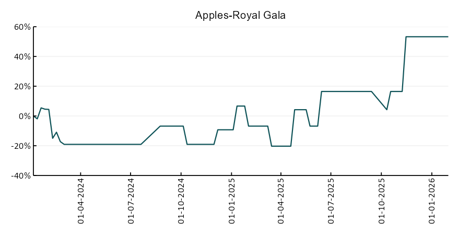Click the line plateau after 01-07-2025
The image size is (470, 235).
tap(346, 91)
